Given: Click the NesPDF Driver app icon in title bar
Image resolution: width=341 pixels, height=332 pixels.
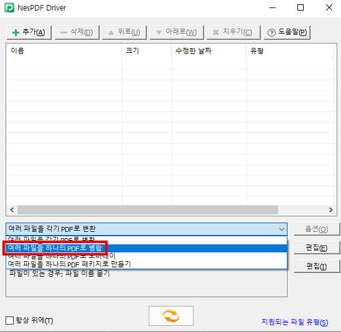Looking at the screenshot, I should [9, 8].
